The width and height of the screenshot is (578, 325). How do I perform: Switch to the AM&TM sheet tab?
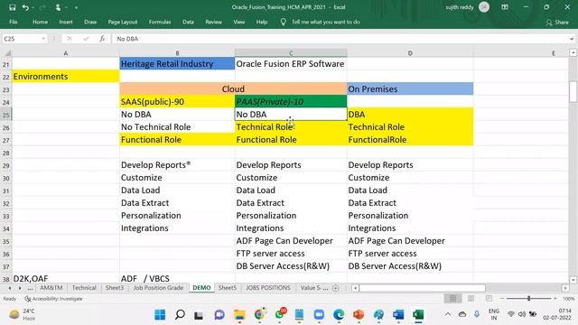(51, 288)
